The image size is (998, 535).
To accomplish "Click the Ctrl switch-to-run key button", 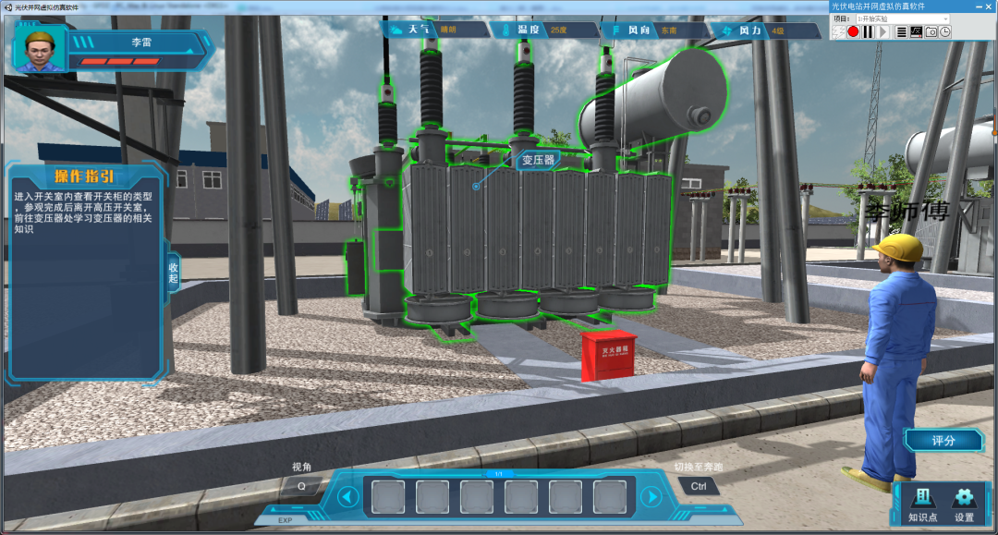I will tap(699, 487).
